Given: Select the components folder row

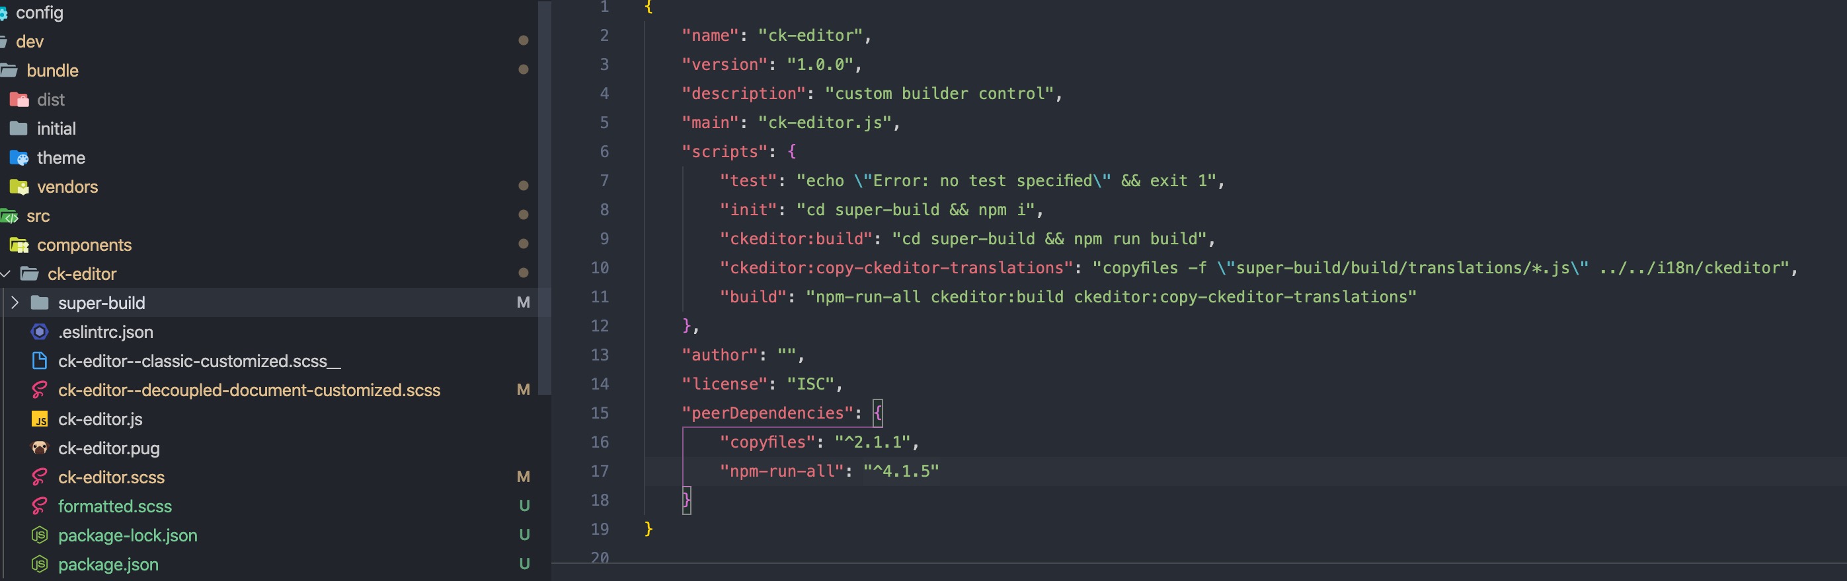Looking at the screenshot, I should (269, 245).
